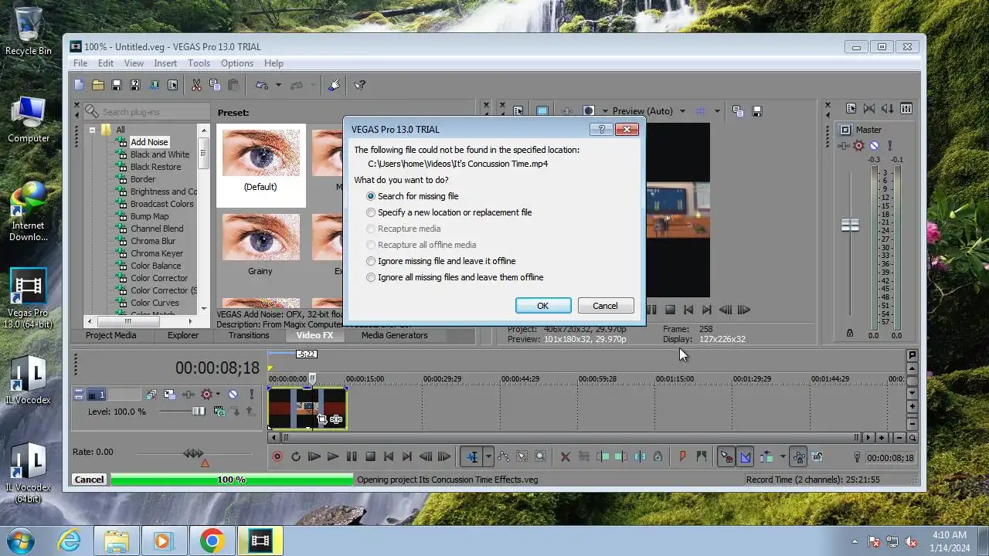The width and height of the screenshot is (989, 556).
Task: Open the Tools menu
Action: pyautogui.click(x=199, y=63)
